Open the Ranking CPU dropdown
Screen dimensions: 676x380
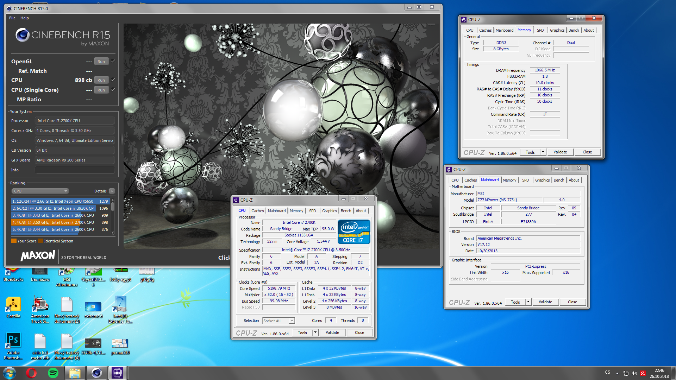(40, 191)
